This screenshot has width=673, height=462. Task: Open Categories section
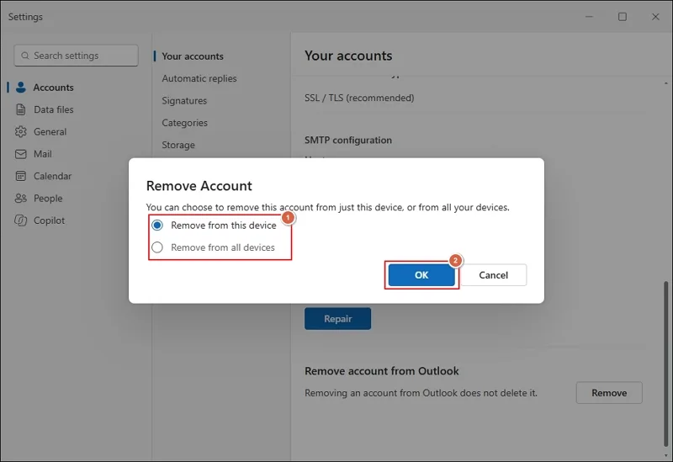(184, 123)
